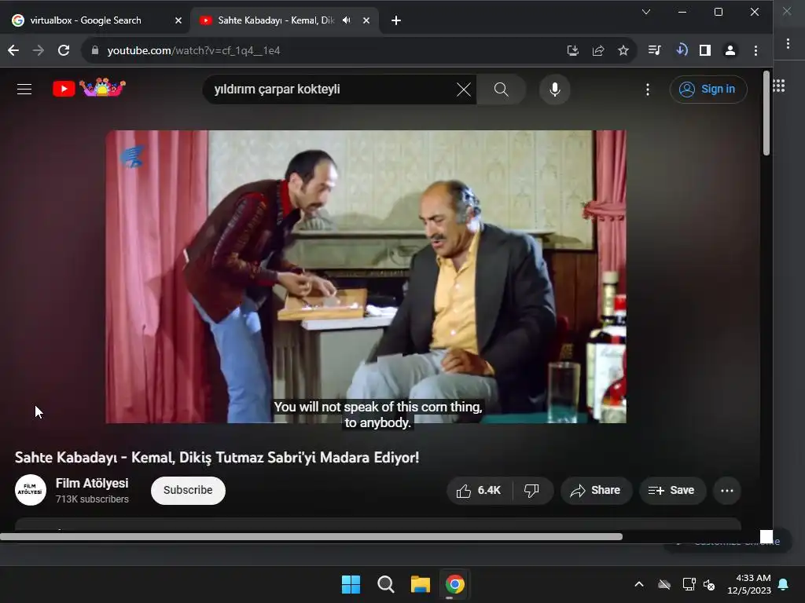Click the video player to pause
This screenshot has width=805, height=603.
(x=366, y=277)
